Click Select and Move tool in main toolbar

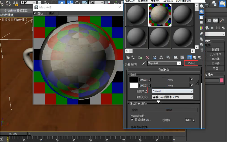click(70, 2)
